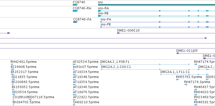Click the sns-PB protein line
Viewport: 215px width, 106px height.
point(158,27)
